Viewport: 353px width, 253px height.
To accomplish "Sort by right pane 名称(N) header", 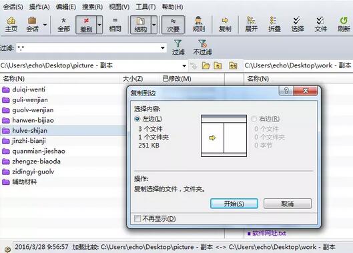I will (x=298, y=79).
